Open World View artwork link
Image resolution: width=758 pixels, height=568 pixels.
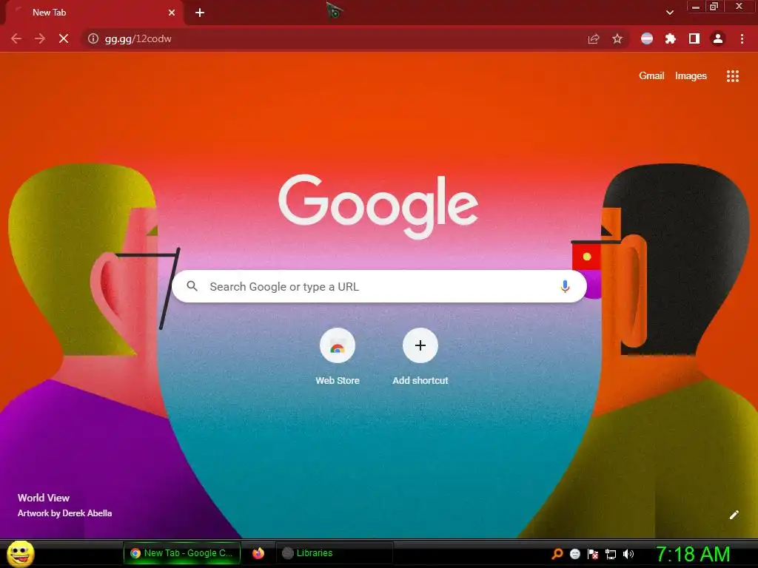tap(44, 498)
